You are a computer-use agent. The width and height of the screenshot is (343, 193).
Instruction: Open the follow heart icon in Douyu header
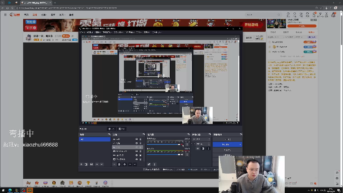click(x=295, y=15)
